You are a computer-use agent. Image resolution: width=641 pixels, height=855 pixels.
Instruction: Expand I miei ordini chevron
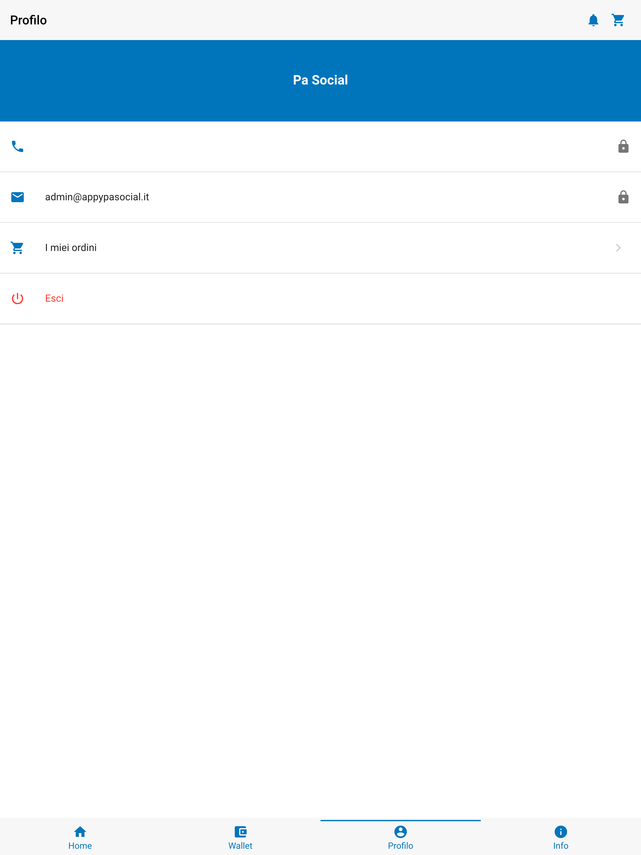[x=618, y=248]
